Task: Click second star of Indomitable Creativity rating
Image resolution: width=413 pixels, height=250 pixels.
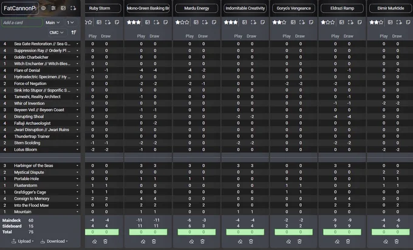Action: 231,22
